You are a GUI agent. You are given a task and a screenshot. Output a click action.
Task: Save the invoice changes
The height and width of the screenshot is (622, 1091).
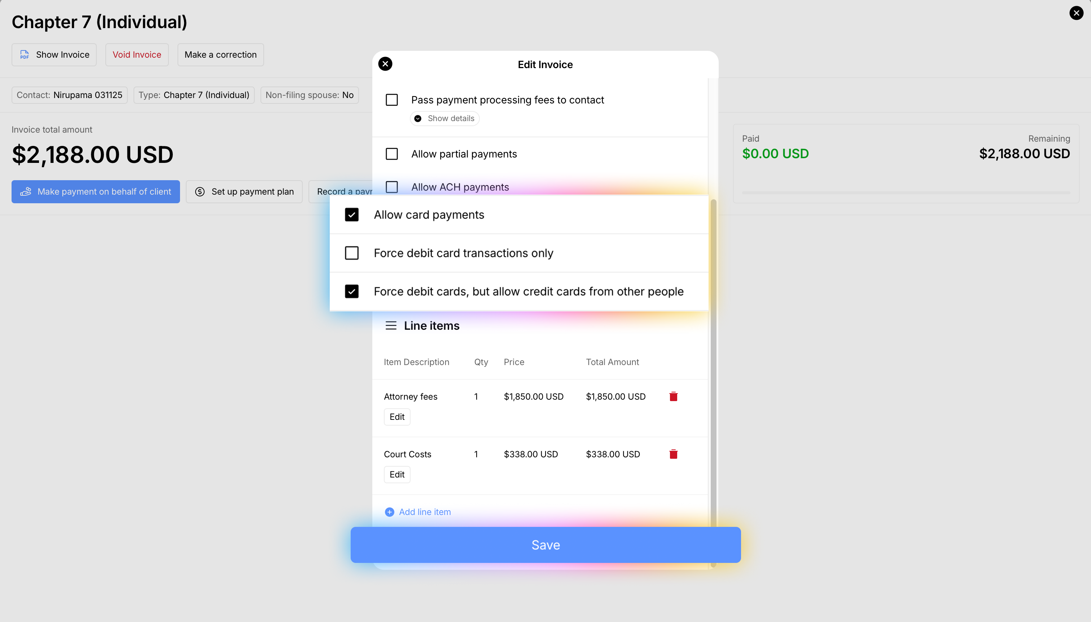(545, 545)
